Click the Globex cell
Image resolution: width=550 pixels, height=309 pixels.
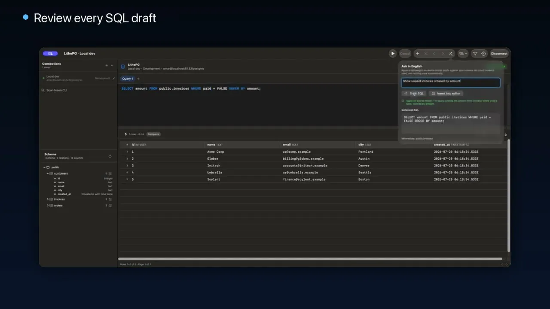[213, 159]
